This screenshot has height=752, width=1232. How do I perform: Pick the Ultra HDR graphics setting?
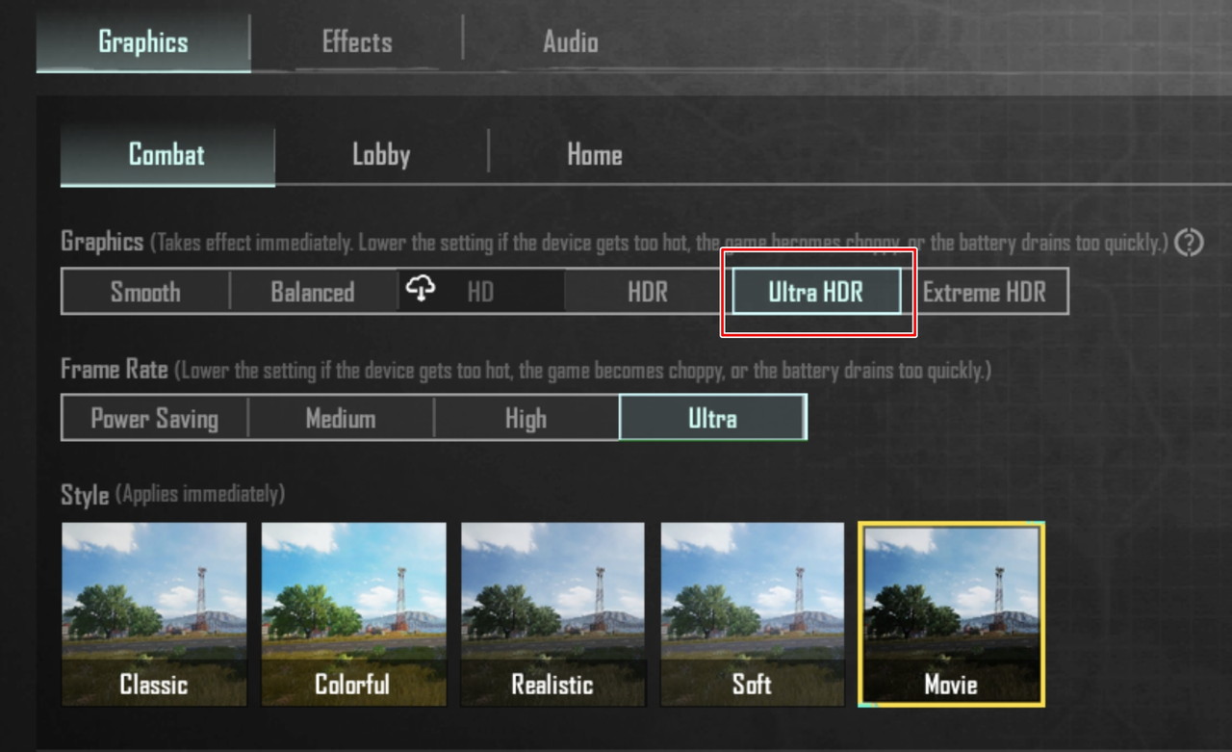(816, 292)
